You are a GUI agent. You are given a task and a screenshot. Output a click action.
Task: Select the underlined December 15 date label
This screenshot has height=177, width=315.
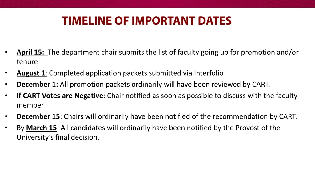[39, 116]
